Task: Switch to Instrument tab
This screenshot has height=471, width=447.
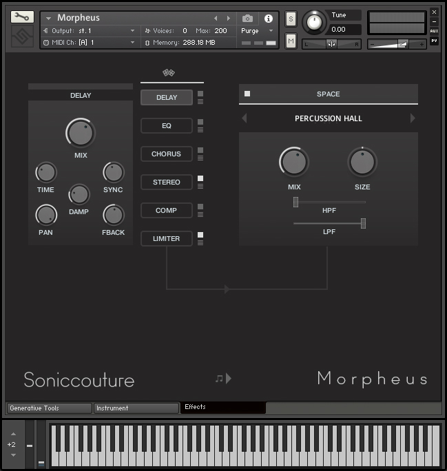Action: [136, 408]
